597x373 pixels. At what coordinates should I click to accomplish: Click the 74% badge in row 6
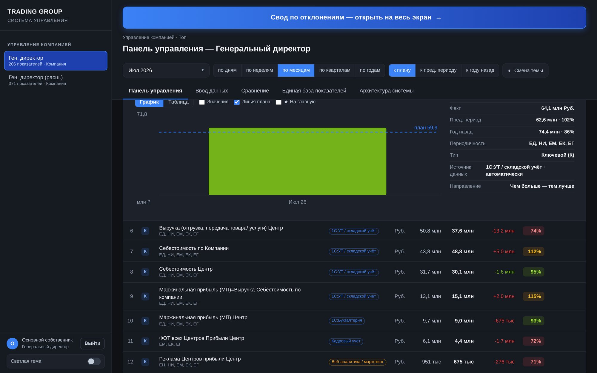[x=533, y=231]
